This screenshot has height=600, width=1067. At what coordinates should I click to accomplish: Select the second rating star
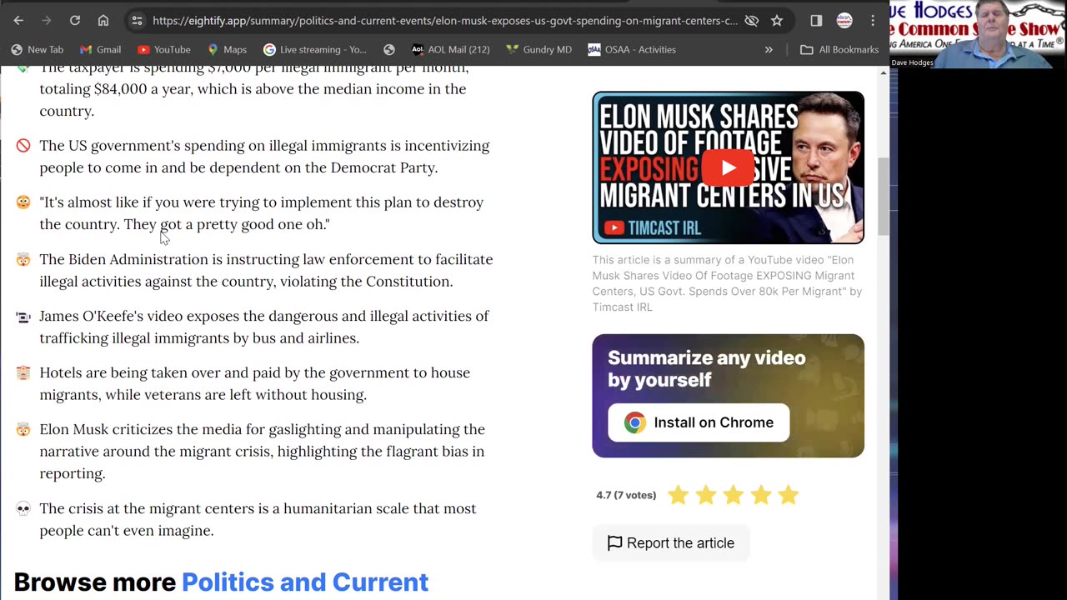coord(705,495)
